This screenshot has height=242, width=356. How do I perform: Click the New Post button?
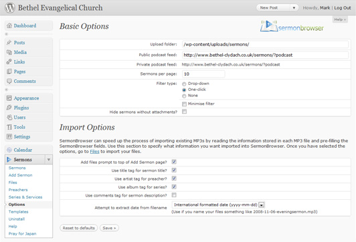pos(274,8)
